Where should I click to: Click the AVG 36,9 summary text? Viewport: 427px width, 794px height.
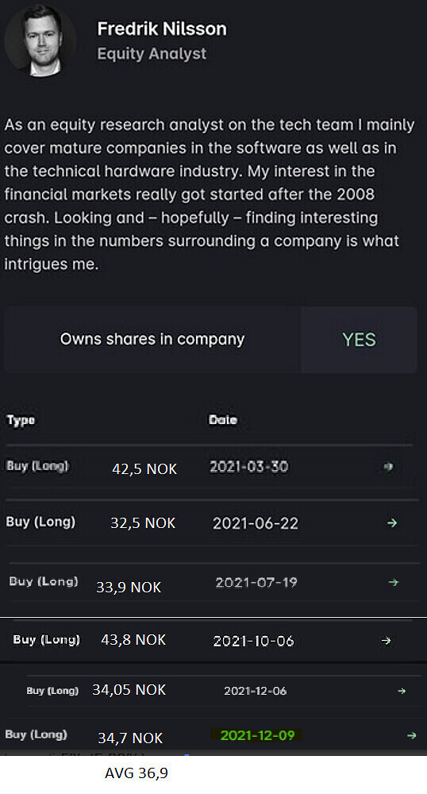136,773
